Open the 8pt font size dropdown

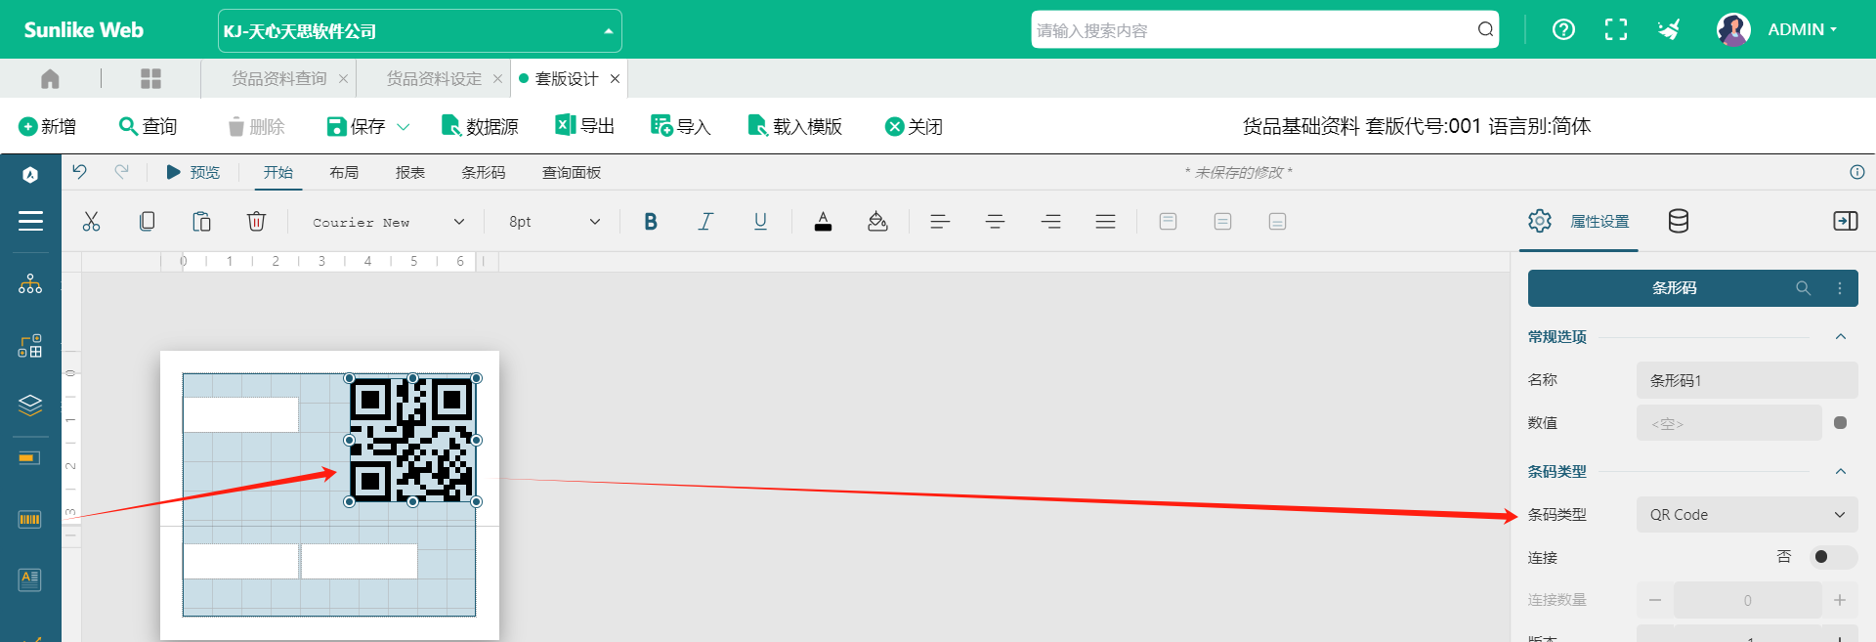click(x=553, y=222)
